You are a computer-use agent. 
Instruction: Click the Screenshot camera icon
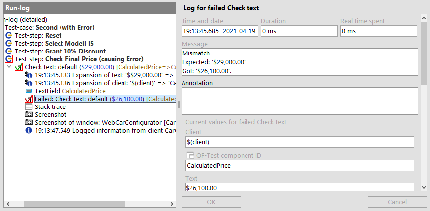point(29,114)
